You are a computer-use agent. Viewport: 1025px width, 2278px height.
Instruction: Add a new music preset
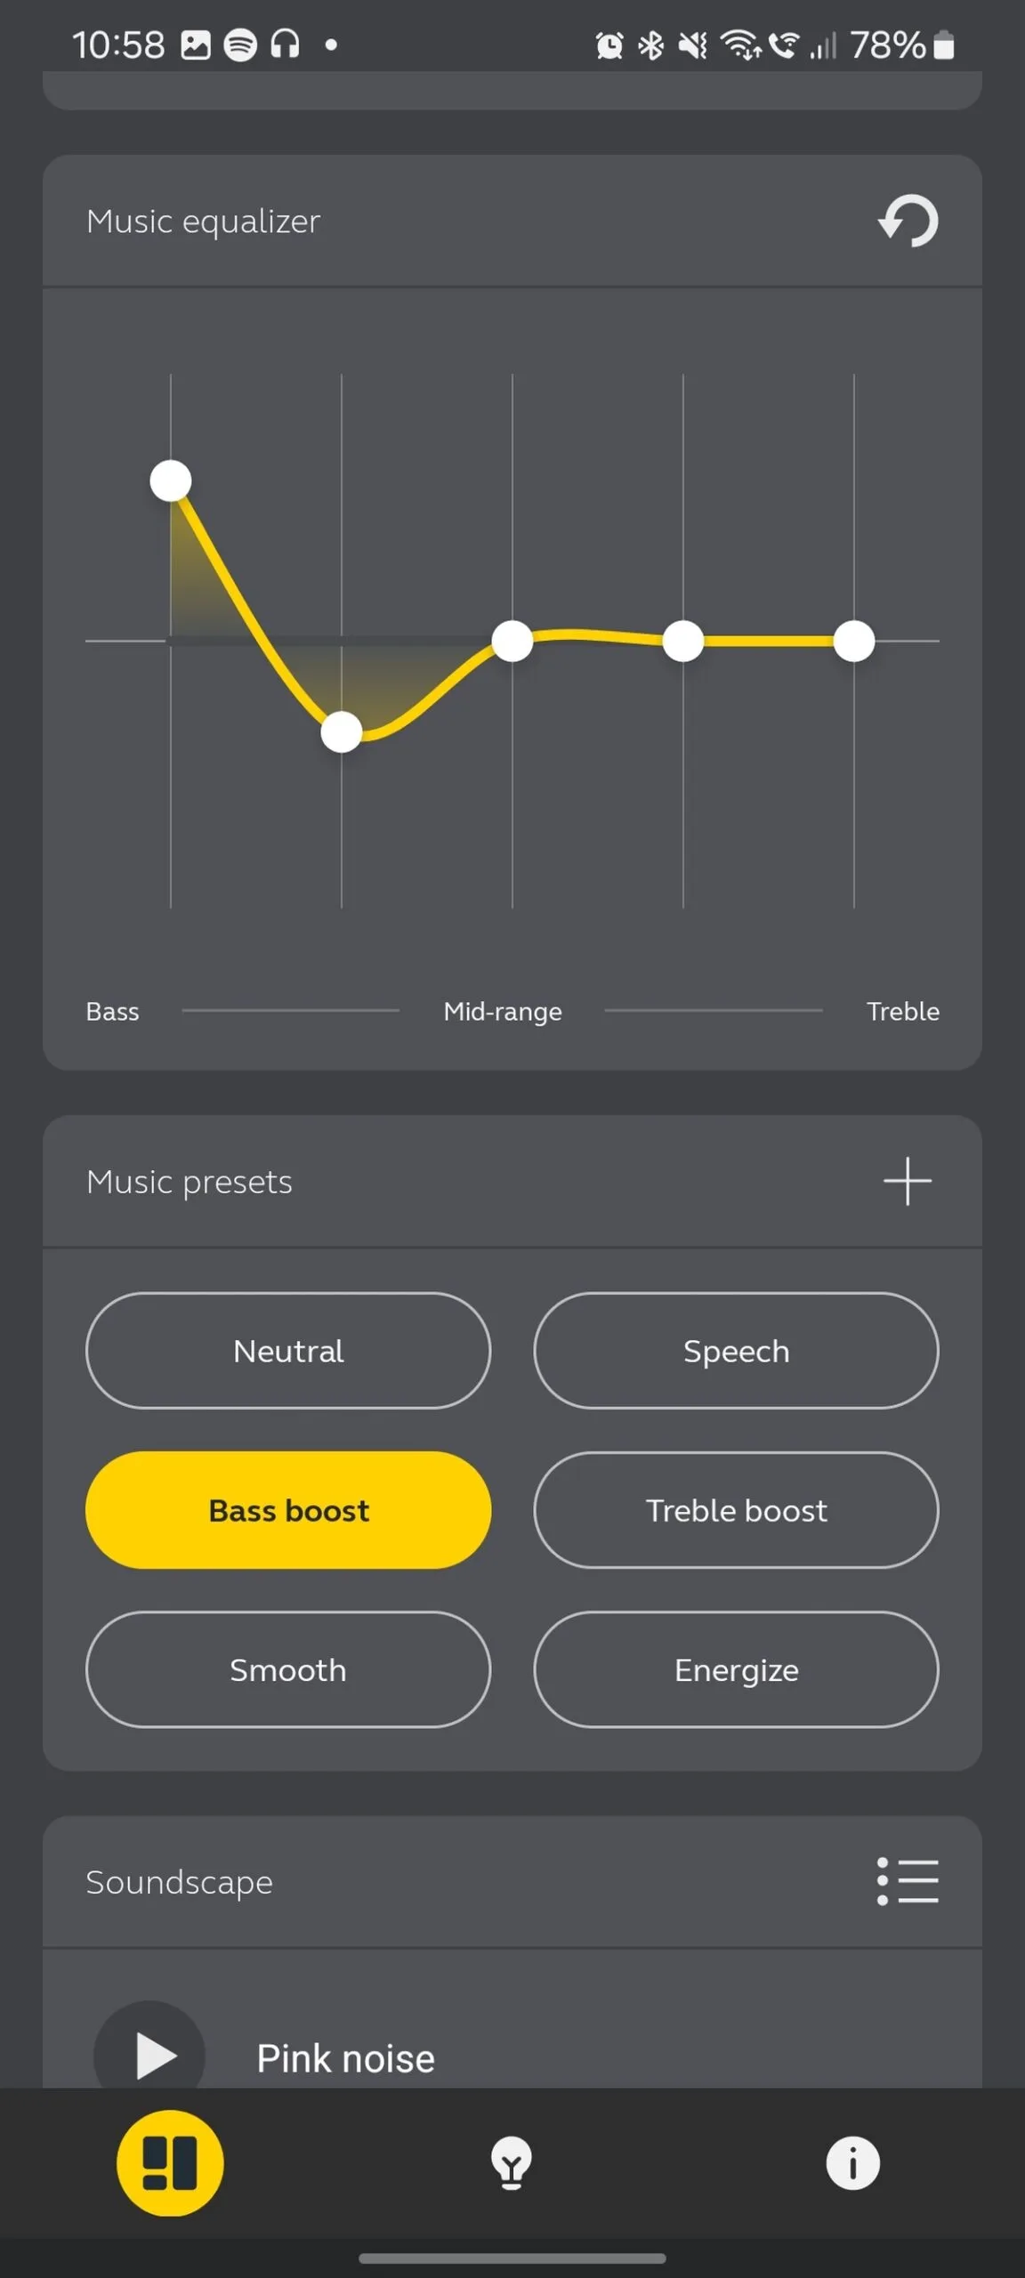tap(908, 1182)
